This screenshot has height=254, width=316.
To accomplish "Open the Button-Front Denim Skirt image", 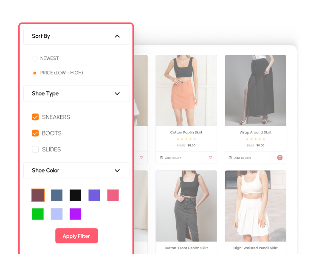I will [x=186, y=206].
